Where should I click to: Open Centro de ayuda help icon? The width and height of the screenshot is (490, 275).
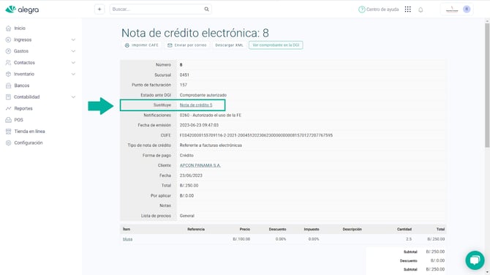click(x=361, y=10)
